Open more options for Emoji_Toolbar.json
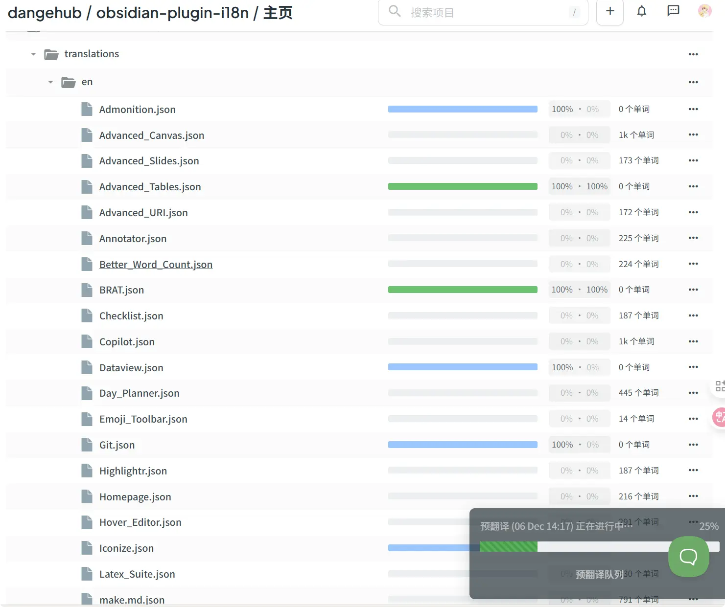725x607 pixels. point(693,419)
